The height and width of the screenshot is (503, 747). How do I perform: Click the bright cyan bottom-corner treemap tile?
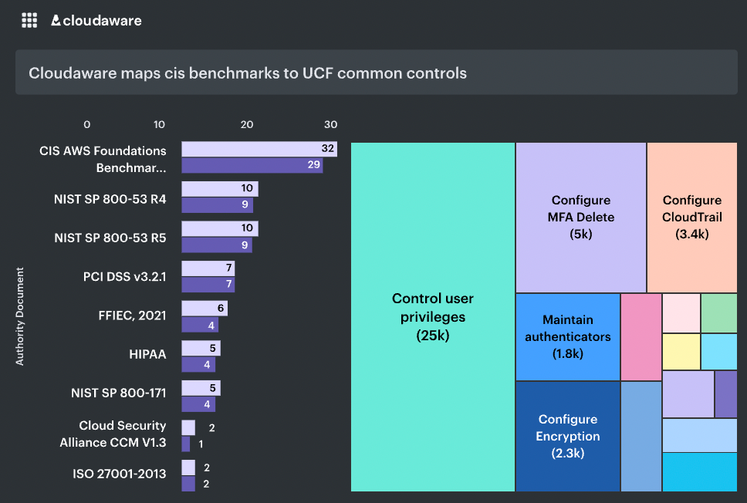point(700,472)
